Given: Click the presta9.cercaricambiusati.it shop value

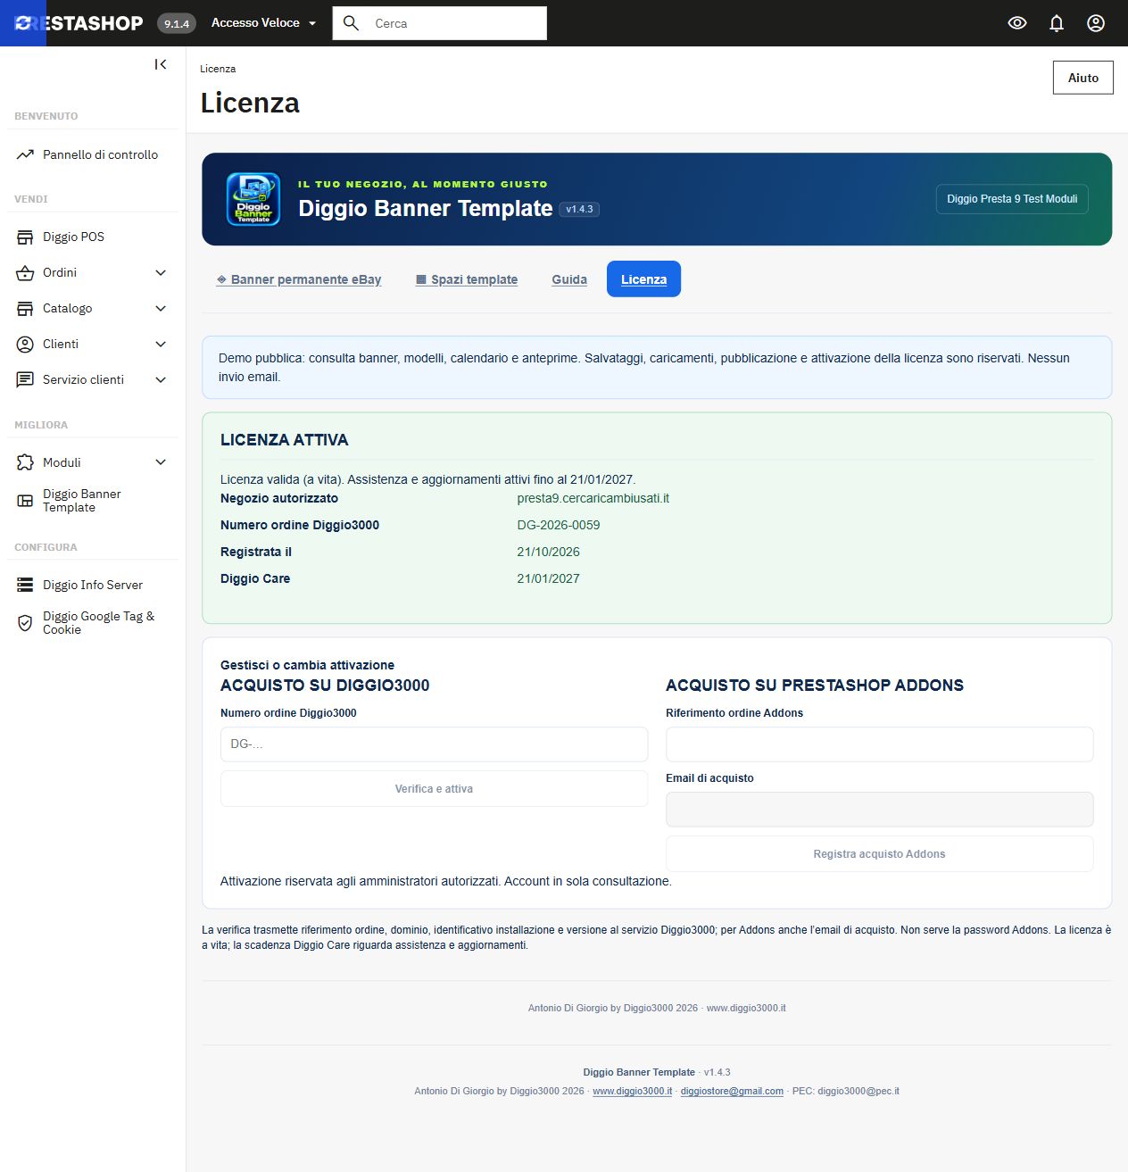Looking at the screenshot, I should pos(593,498).
